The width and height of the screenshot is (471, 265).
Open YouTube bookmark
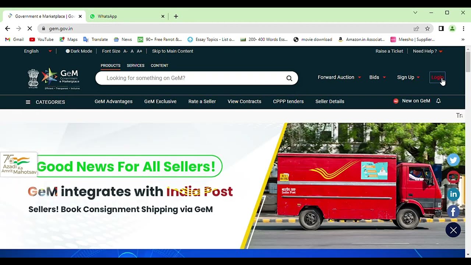pos(42,39)
